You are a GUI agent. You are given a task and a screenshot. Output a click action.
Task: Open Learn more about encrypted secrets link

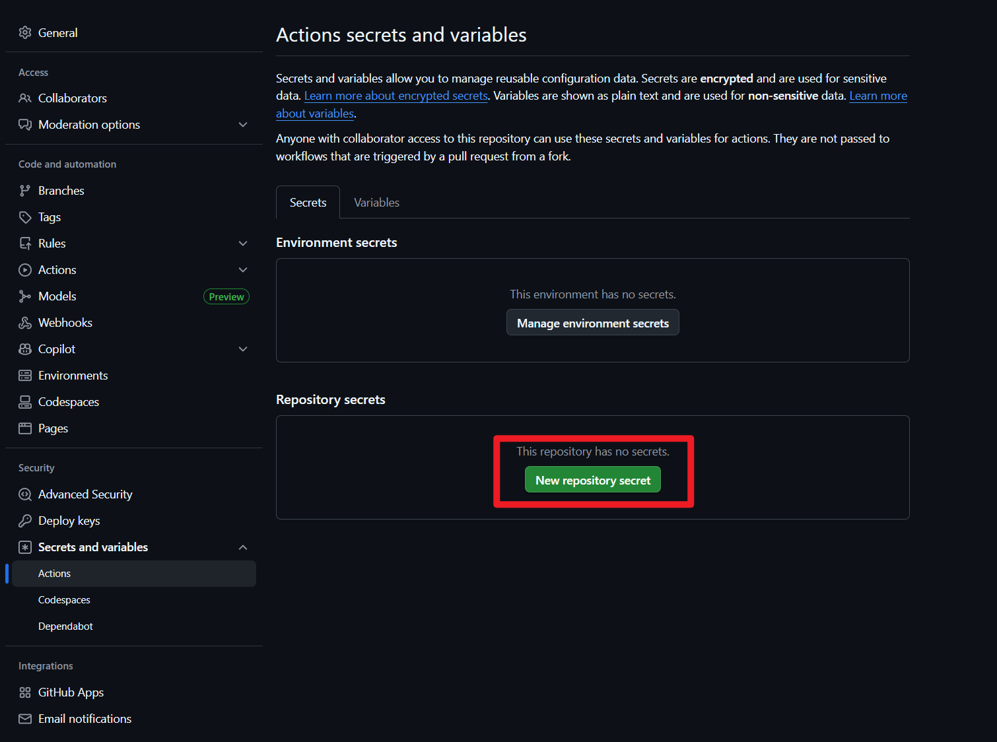(x=395, y=96)
